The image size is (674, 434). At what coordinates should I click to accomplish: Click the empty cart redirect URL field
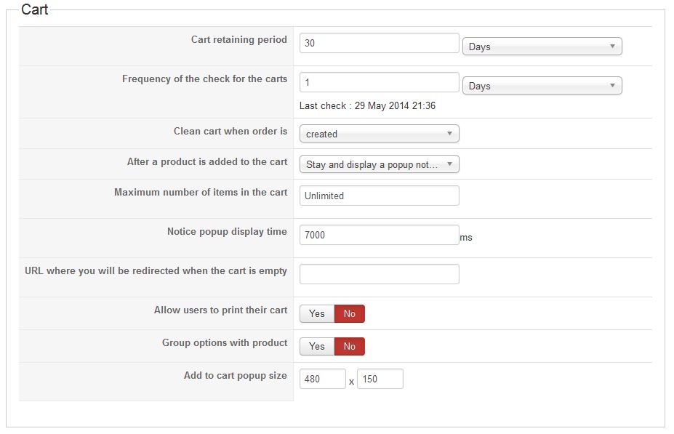click(379, 274)
